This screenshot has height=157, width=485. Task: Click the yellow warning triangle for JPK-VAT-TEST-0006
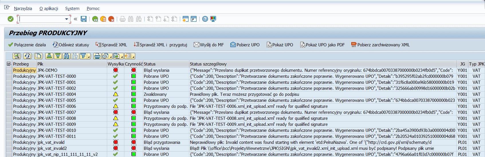tap(115, 106)
